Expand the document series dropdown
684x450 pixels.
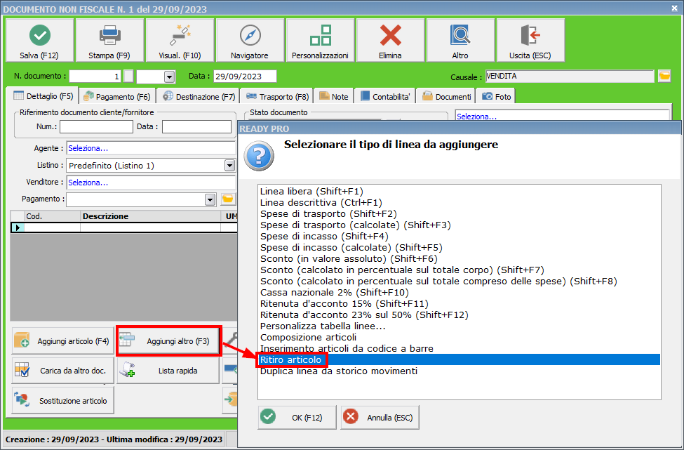[169, 77]
